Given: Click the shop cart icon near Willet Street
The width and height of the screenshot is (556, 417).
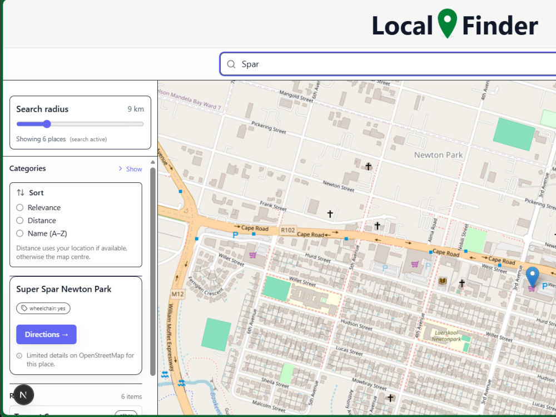Looking at the screenshot, I should pos(253,255).
